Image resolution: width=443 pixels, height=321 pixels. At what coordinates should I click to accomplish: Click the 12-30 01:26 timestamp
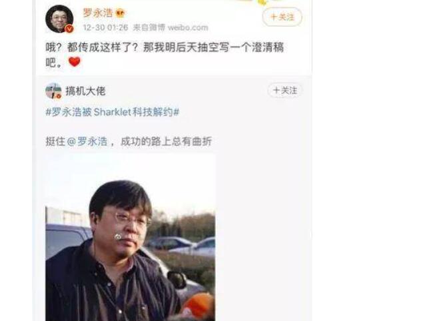pos(105,27)
